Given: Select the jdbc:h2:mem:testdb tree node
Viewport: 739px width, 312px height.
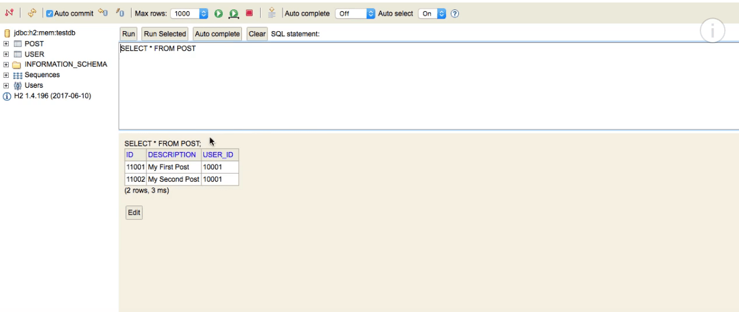Looking at the screenshot, I should tap(45, 33).
